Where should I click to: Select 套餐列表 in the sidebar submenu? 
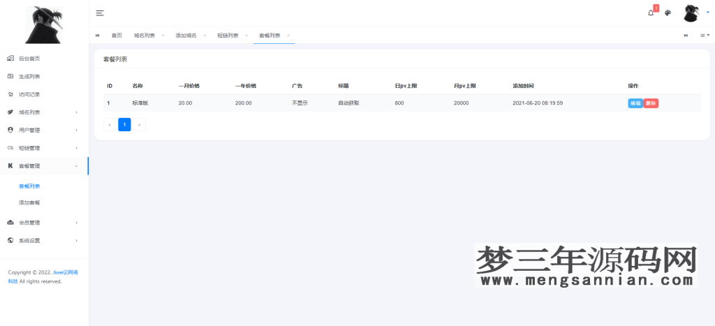point(29,186)
